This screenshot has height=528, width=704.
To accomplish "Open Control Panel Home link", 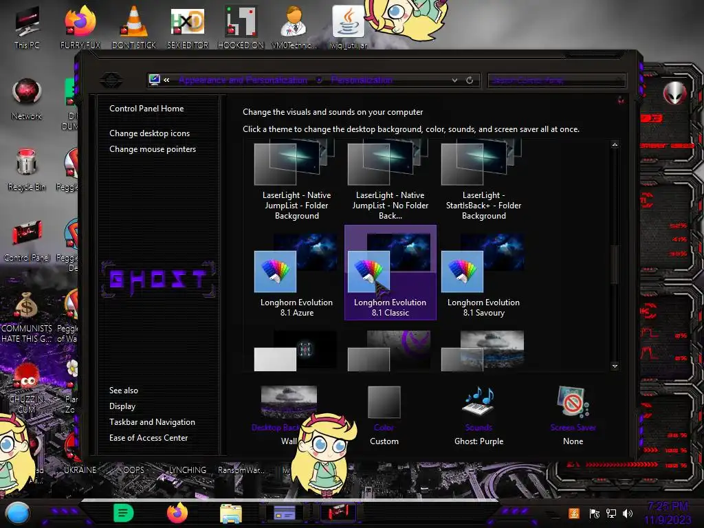I will point(146,108).
